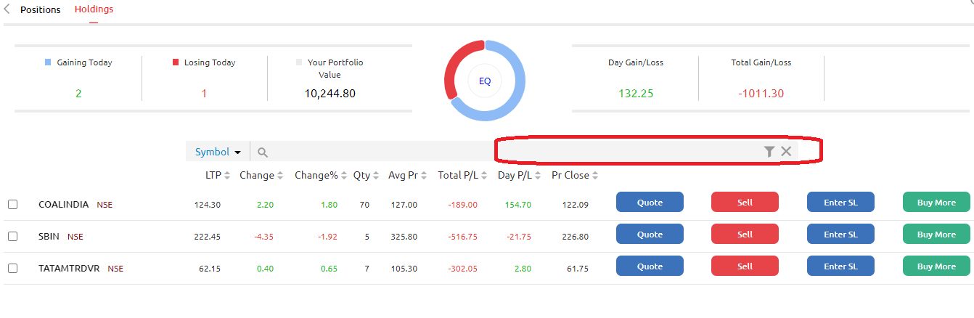Click portfolio value 10,244.80

tap(330, 93)
